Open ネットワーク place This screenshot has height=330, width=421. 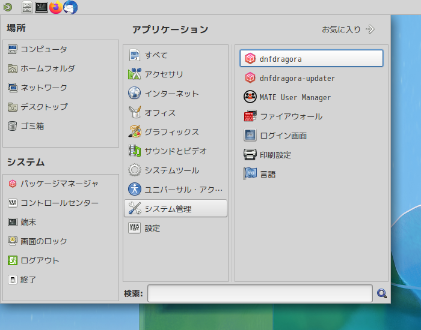click(x=61, y=88)
